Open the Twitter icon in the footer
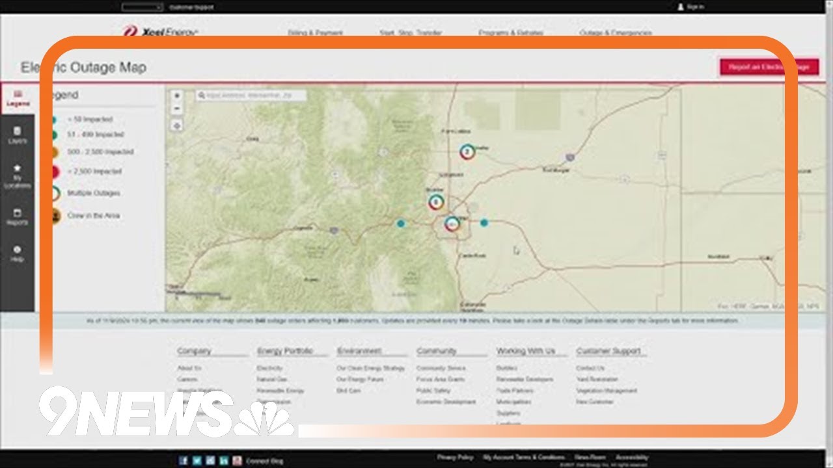Image resolution: width=833 pixels, height=468 pixels. point(197,460)
